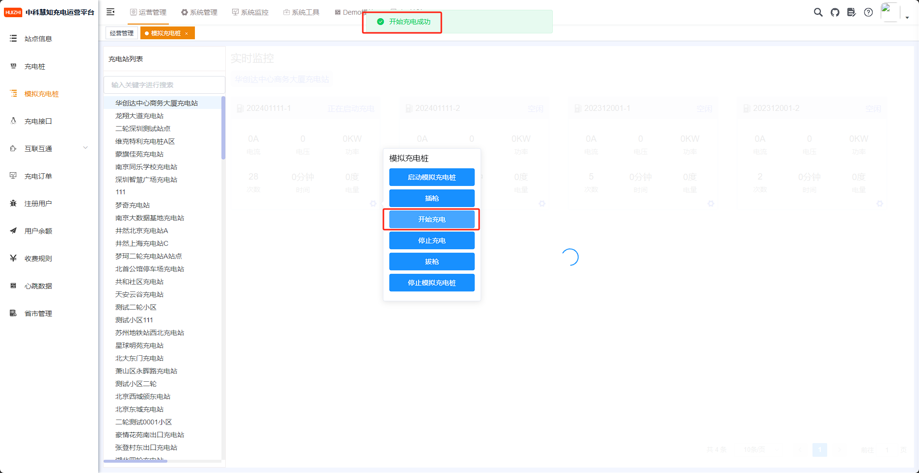The image size is (919, 473).
Task: Click the 站点信息 sidebar icon
Action: pyautogui.click(x=13, y=38)
